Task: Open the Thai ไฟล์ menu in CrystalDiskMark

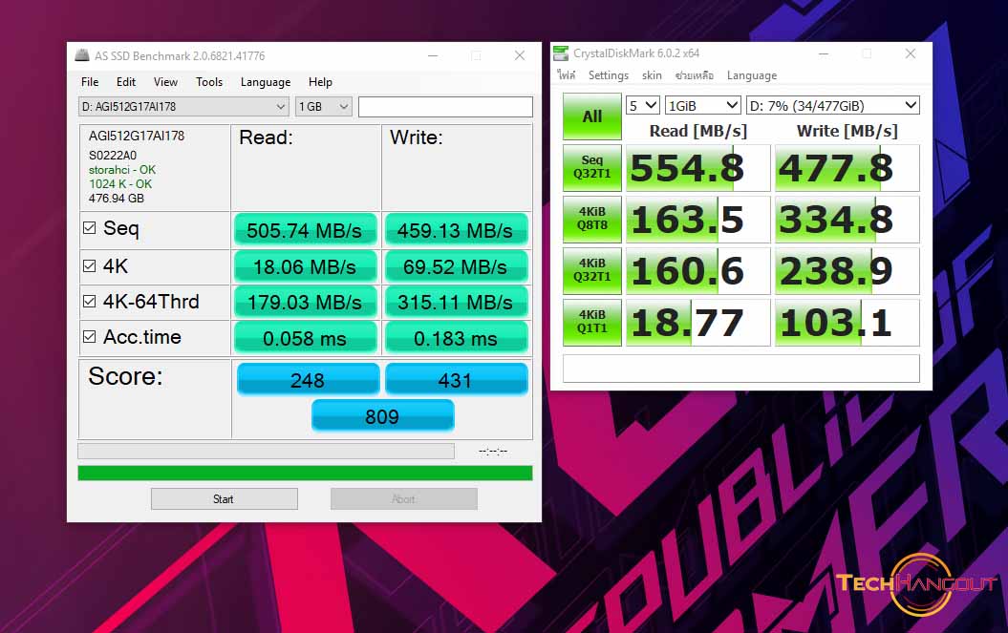Action: [x=567, y=75]
